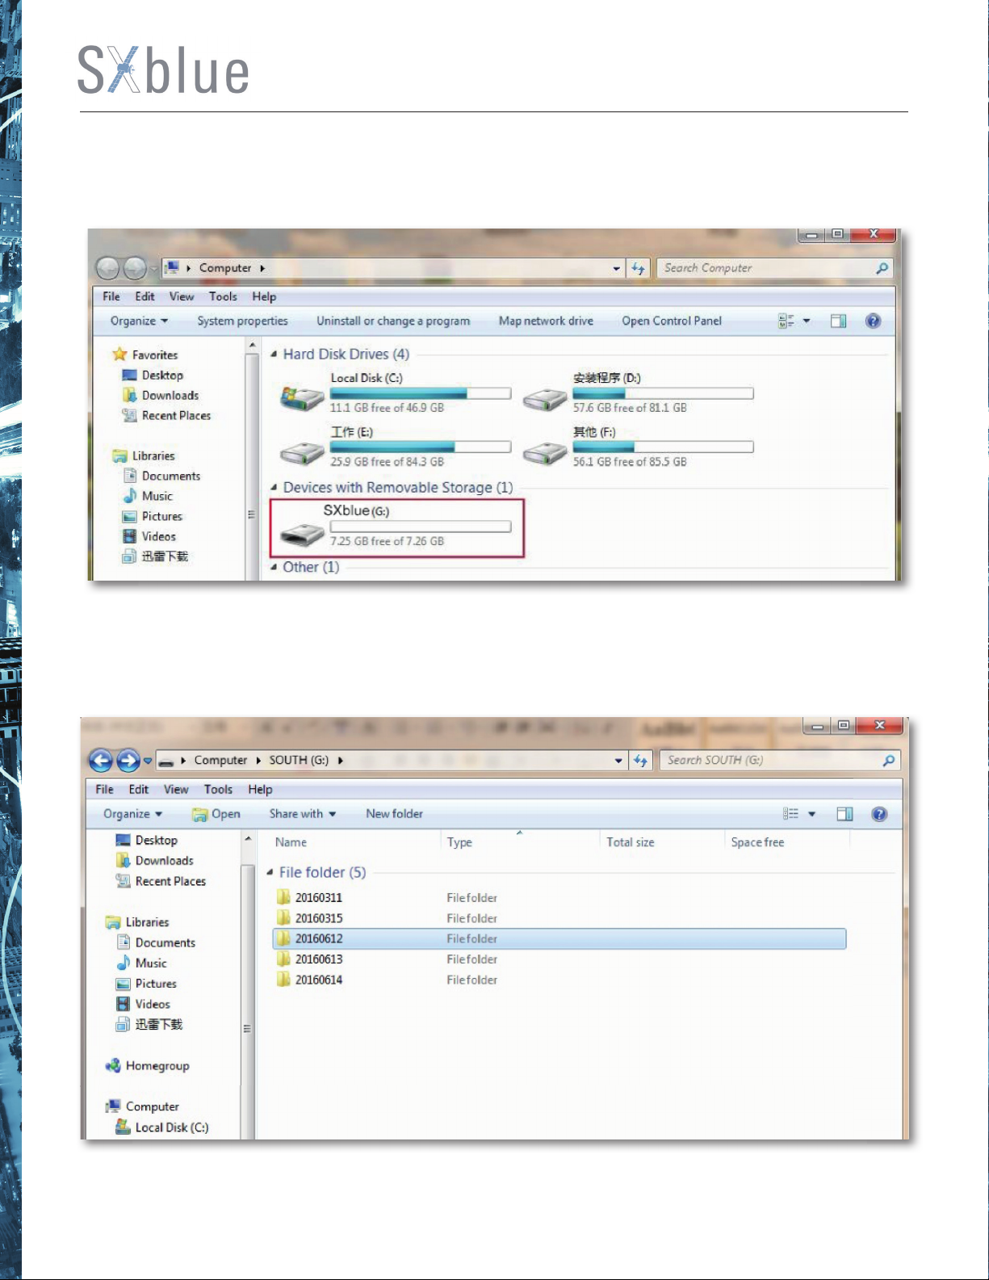
Task: Click Type column header
Action: point(459,842)
